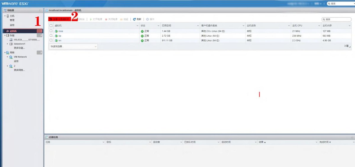This screenshot has width=355, height=167.
Task: Click the 控制台 console button
Action: (79, 19)
